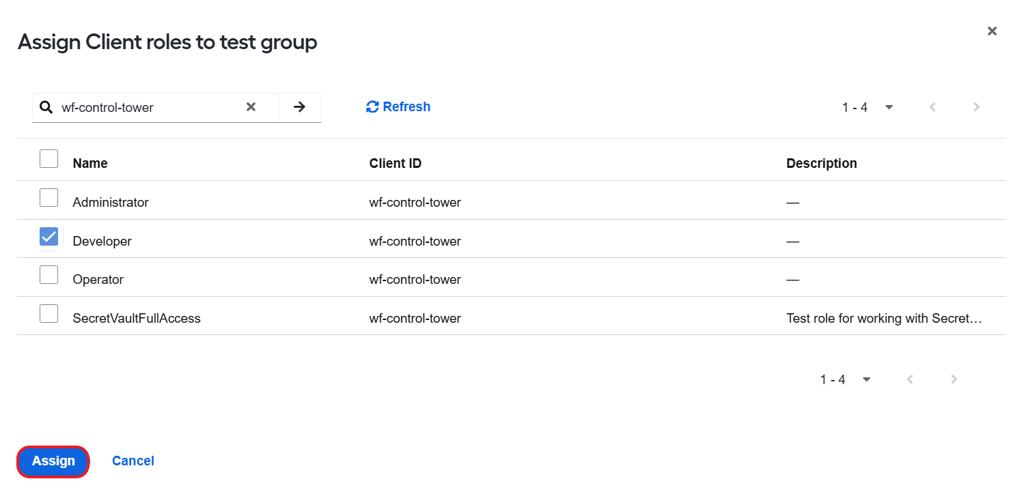Close the Assign Client roles dialog
The width and height of the screenshot is (1020, 494).
[992, 31]
